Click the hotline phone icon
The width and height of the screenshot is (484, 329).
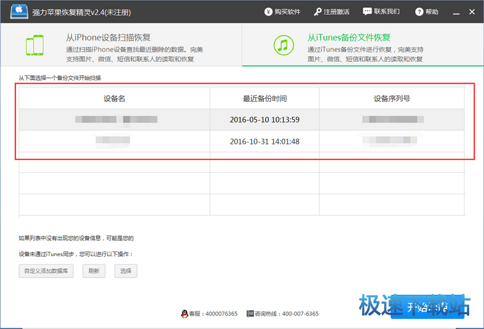click(x=250, y=314)
